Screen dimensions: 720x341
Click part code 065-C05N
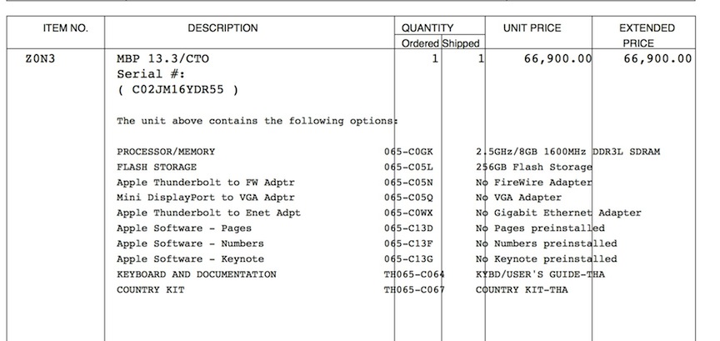click(408, 183)
